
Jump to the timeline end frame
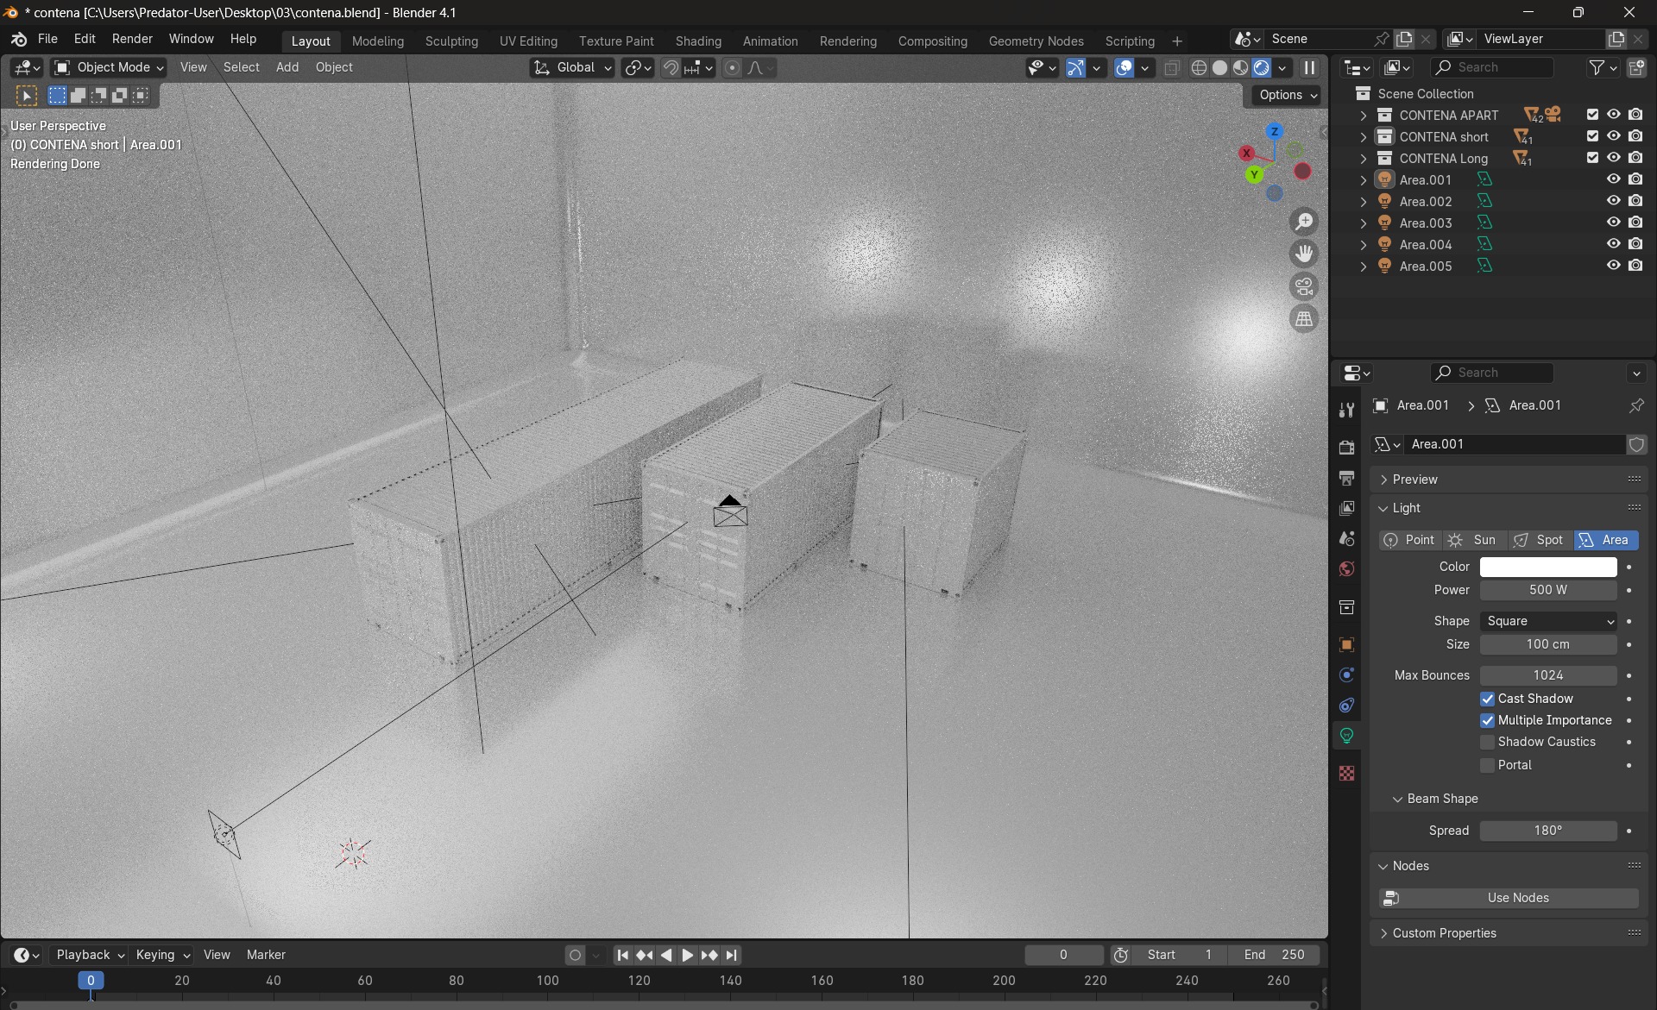coord(732,955)
